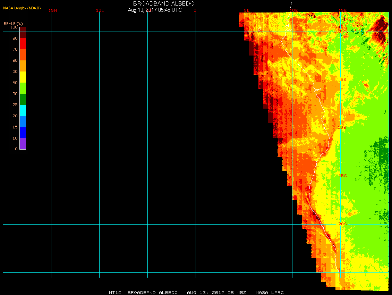The image size is (392, 295).
Task: Pick the dark green swatch on the legend
Action: [x=23, y=99]
